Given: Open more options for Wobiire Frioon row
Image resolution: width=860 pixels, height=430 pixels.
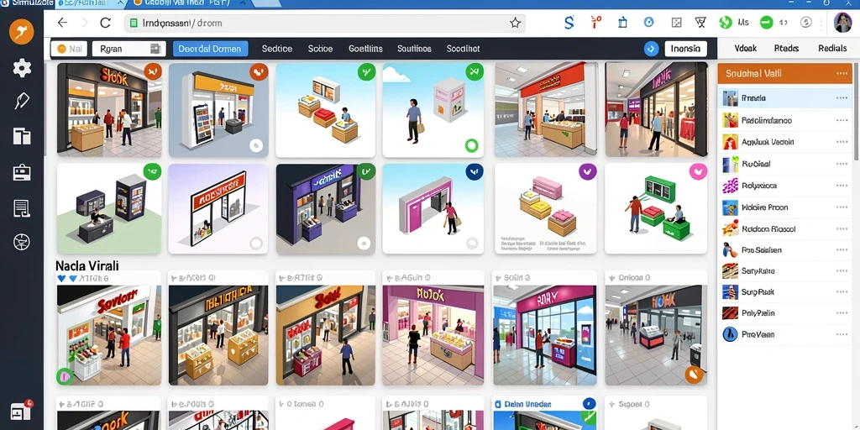Looking at the screenshot, I should (842, 207).
